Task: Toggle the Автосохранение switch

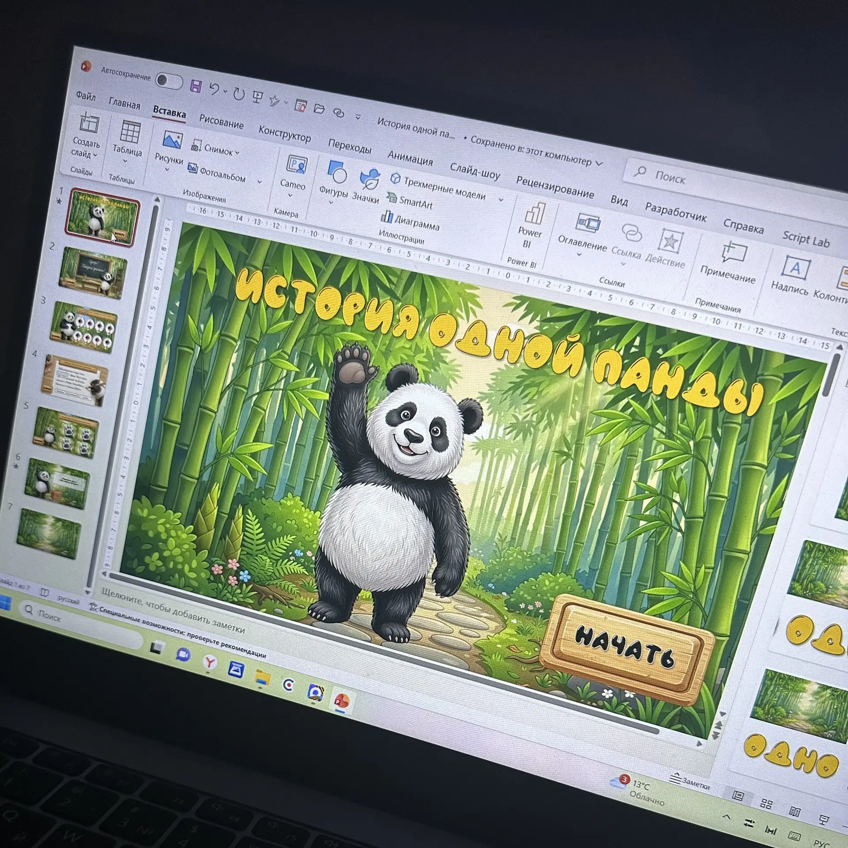Action: pos(169,81)
